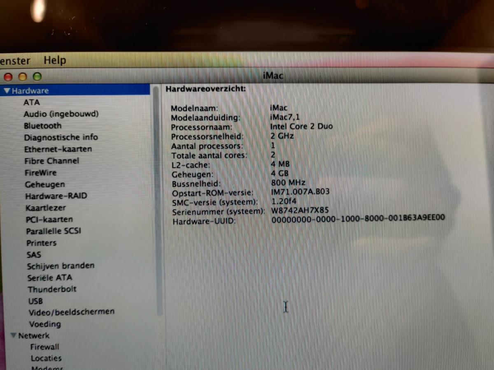The image size is (494, 370).
Task: Click the model identifier iMac7,1
Action: (285, 117)
